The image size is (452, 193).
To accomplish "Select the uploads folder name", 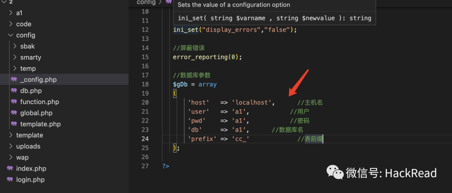I will pos(28,146).
